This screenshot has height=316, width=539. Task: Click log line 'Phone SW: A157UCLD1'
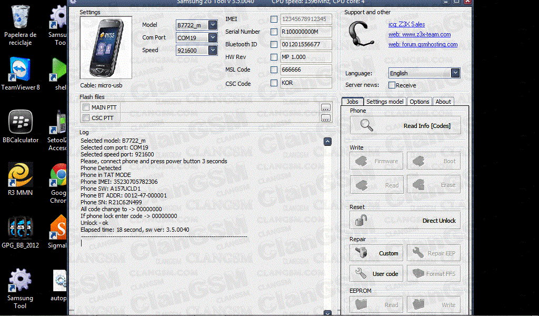[x=111, y=189]
